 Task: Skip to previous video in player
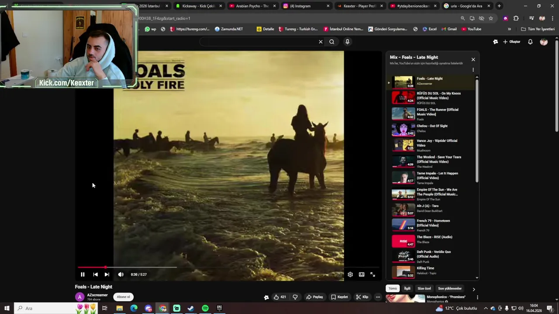point(95,274)
